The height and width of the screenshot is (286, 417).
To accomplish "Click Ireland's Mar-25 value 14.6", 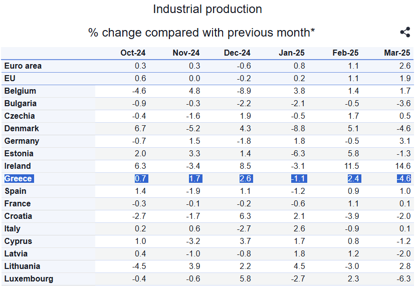I will coord(402,166).
